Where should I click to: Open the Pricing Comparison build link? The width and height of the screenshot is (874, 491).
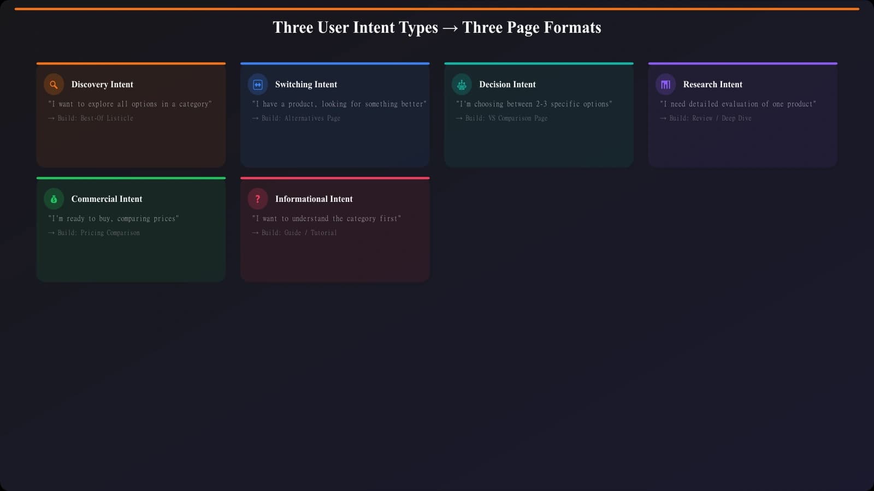pyautogui.click(x=94, y=232)
